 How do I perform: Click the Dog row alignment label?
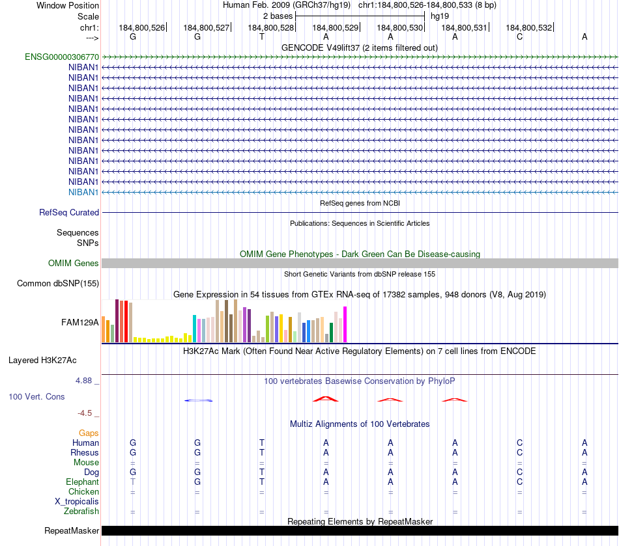91,472
